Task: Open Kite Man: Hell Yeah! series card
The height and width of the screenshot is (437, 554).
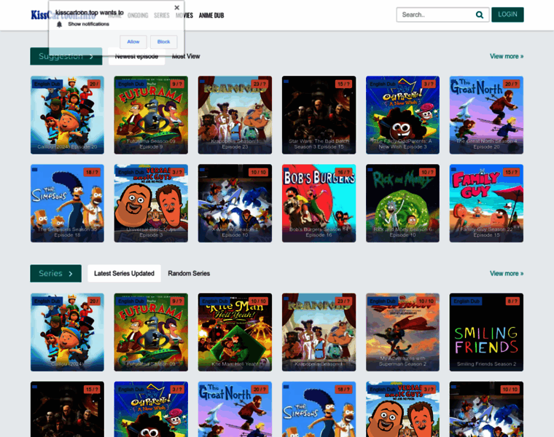Action: [x=235, y=332]
